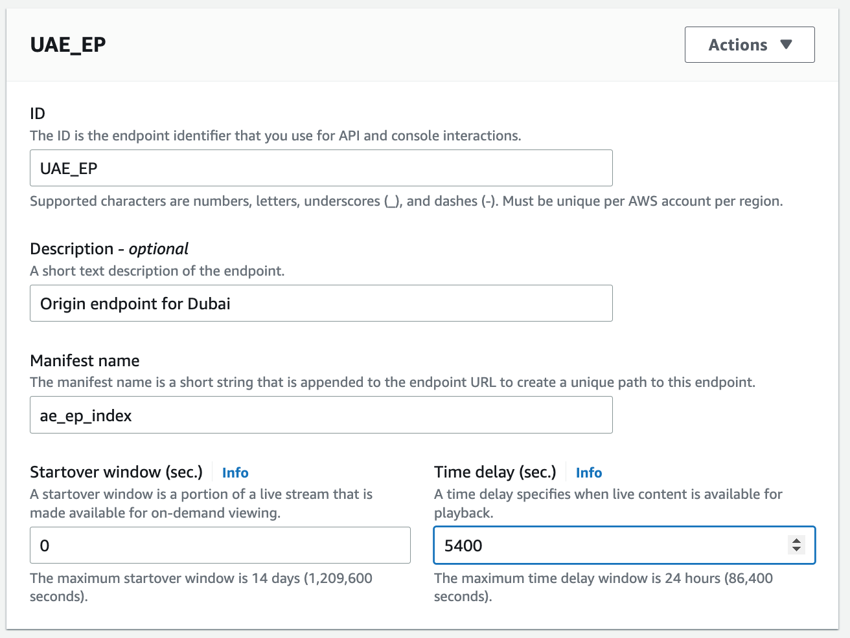The height and width of the screenshot is (638, 850).
Task: Select the Time delay input showing 5400
Action: point(583,545)
